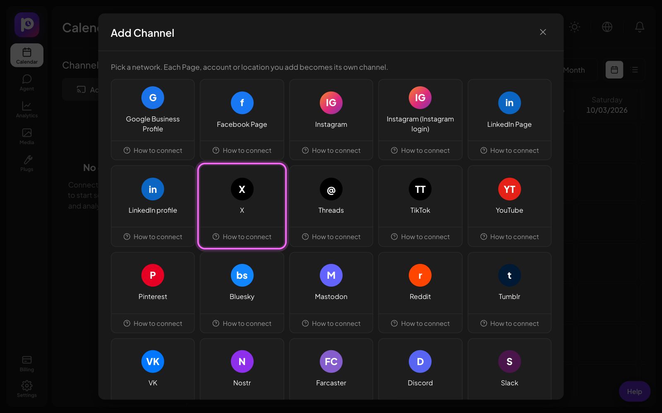Pick the Discord channel icon
The image size is (662, 413).
click(x=420, y=362)
